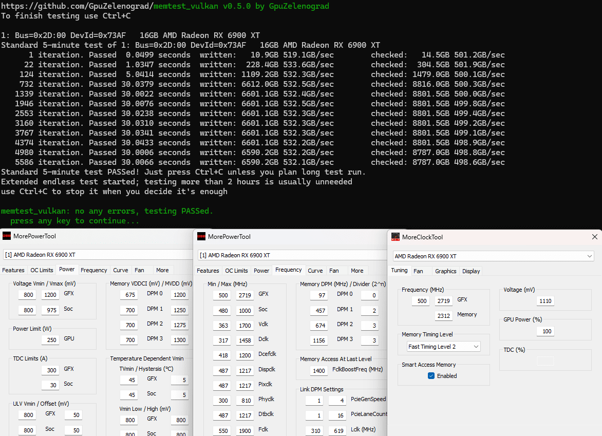Expand the Memory Timing Level dropdown
The image size is (602, 436).
point(443,347)
